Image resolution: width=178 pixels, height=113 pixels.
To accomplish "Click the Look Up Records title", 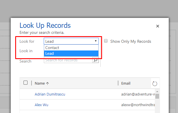I will click(x=45, y=25).
